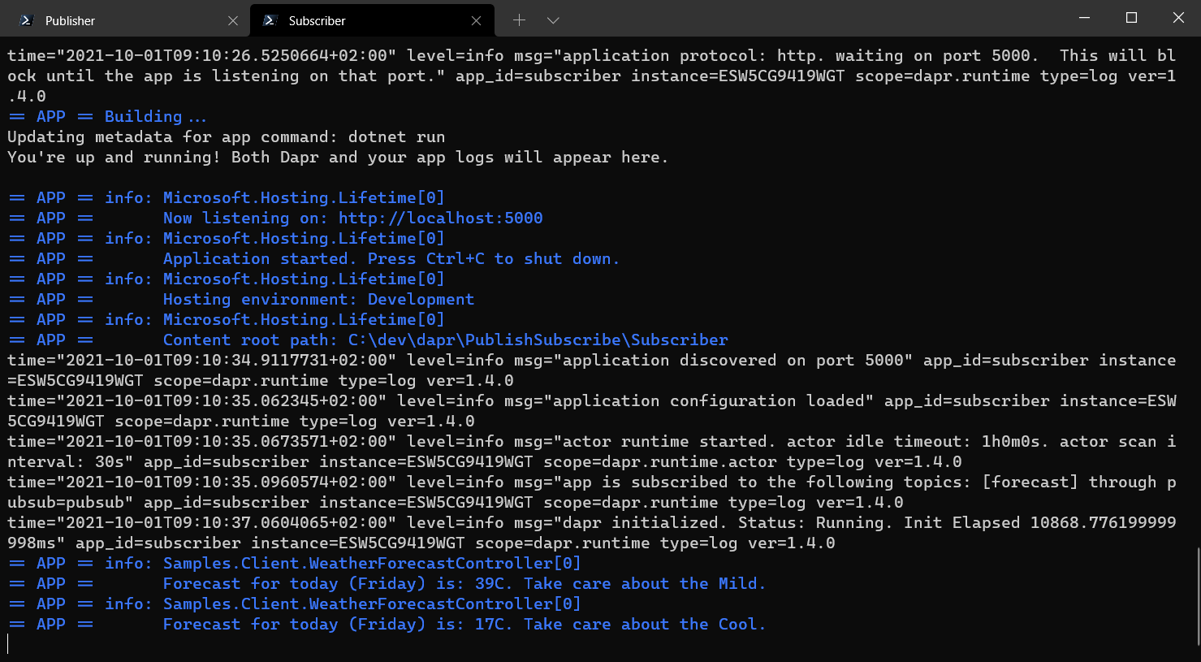Close the Subscriber tab
The image size is (1201, 662).
477,21
